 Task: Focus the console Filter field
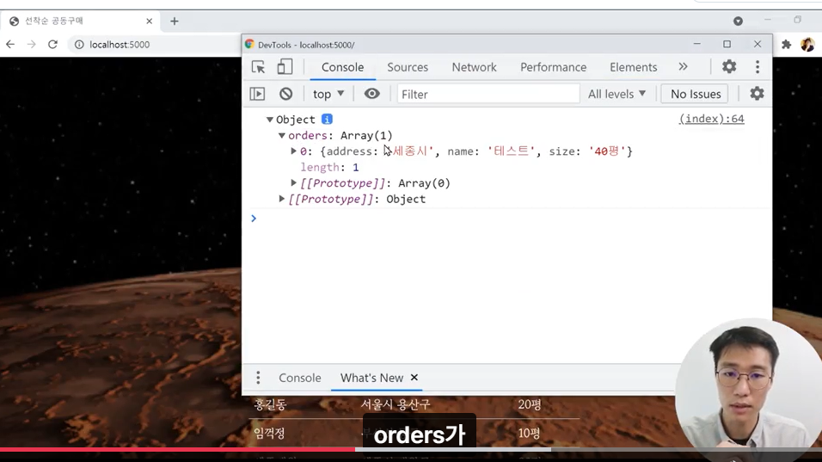[488, 94]
